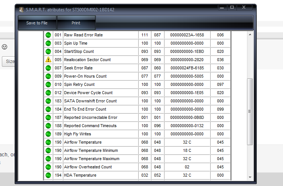This screenshot has width=283, height=186.
Task: Click the Start/Stop Count attribute name
Action: click(x=79, y=51)
